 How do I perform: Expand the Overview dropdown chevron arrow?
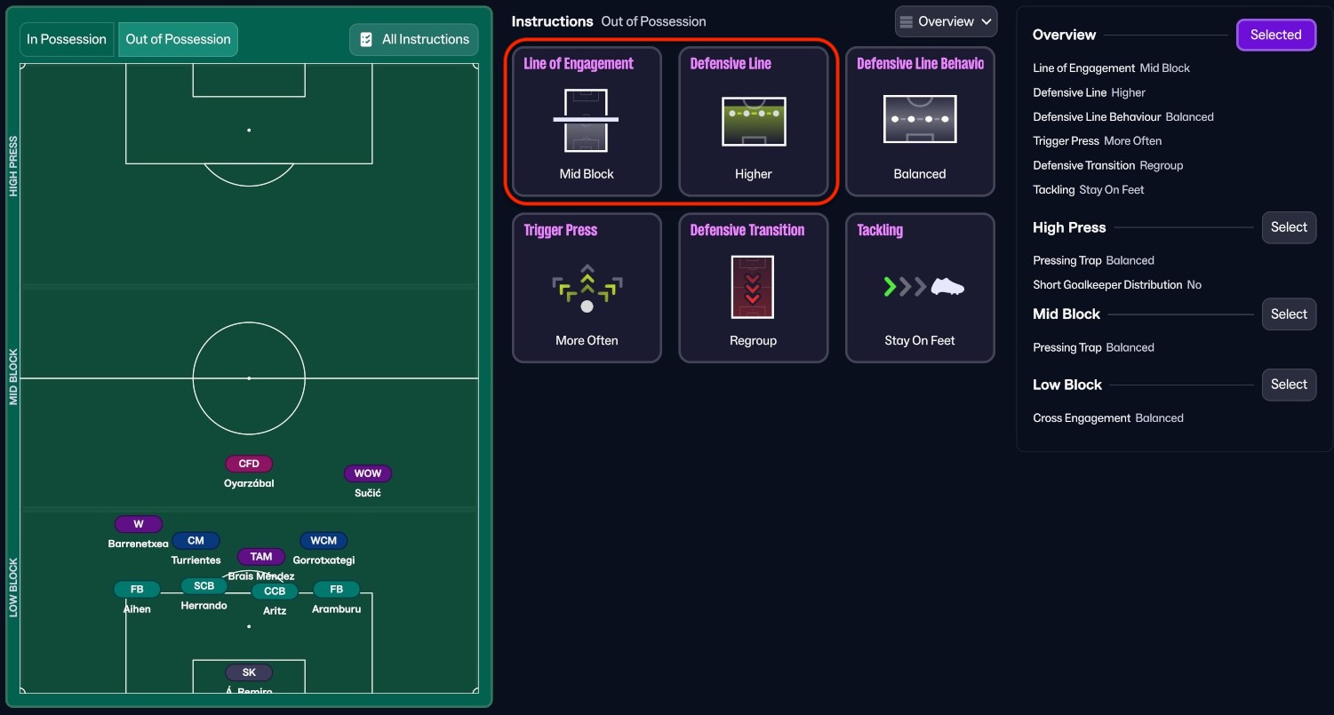986,21
